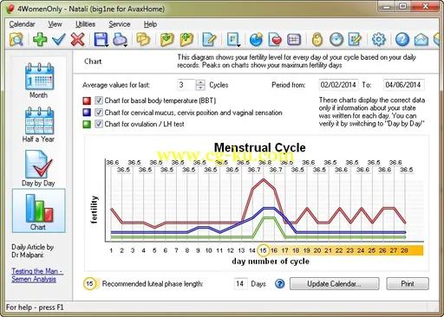Switch to Half a Year view
This screenshot has width=444, height=317.
tap(39, 125)
